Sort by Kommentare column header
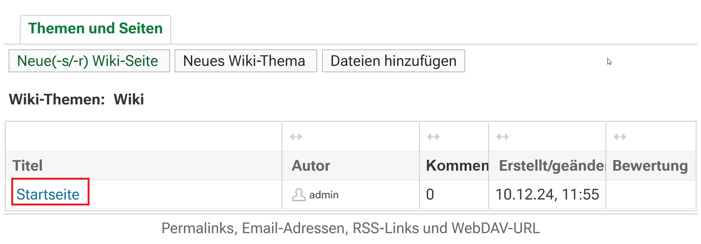701x244 pixels. 457,165
